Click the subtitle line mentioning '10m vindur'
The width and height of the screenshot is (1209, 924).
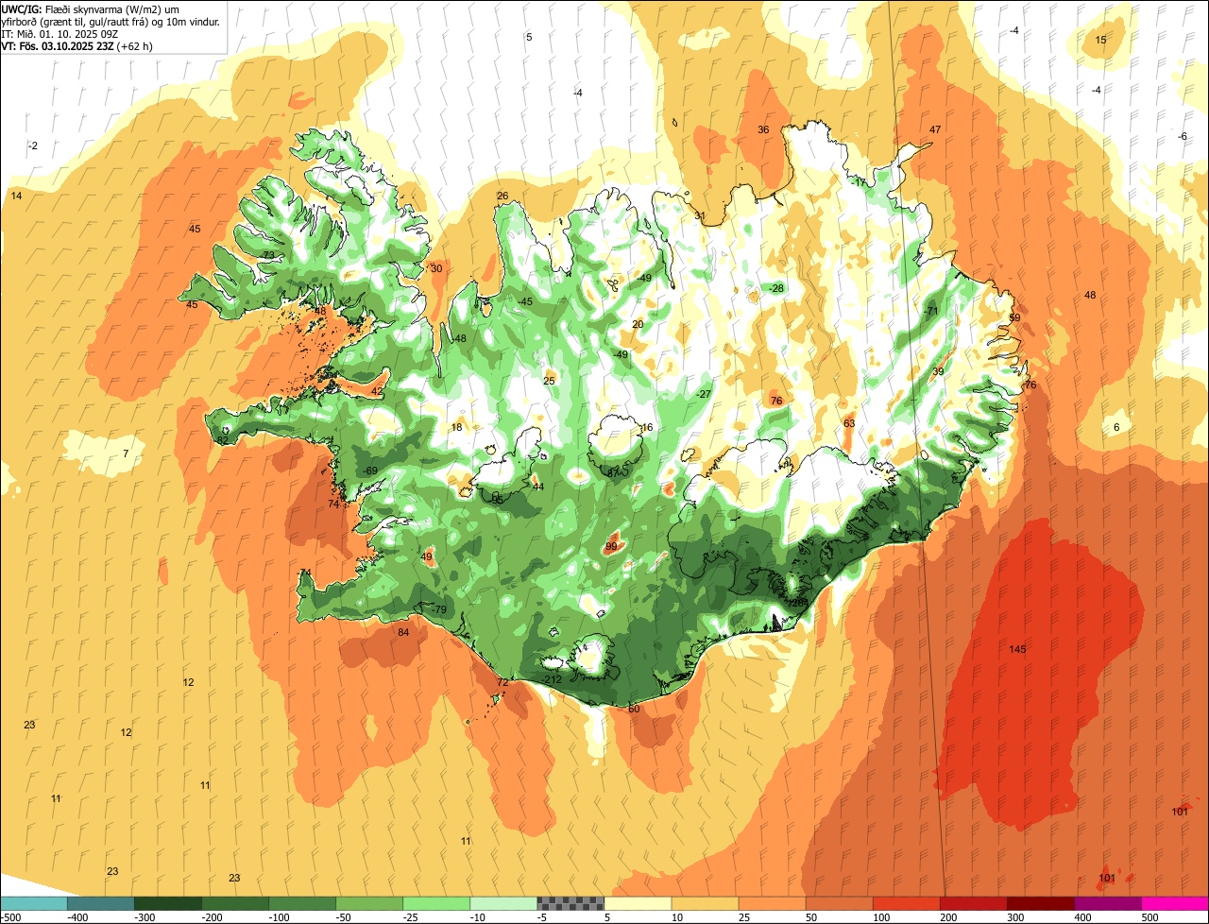(x=111, y=21)
